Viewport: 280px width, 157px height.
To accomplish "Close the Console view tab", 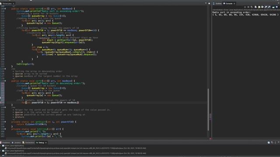I will pos(234,3).
